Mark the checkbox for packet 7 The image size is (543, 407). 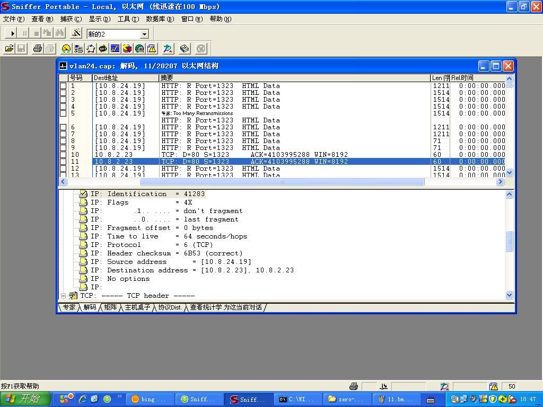click(x=63, y=134)
